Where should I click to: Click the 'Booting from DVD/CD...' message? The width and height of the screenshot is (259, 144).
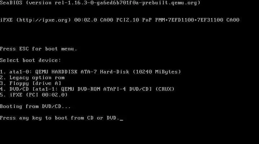tap(35, 106)
